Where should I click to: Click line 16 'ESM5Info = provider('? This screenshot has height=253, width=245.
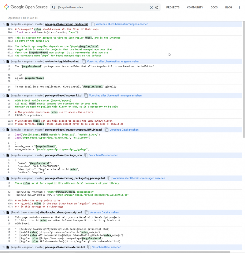(x=29, y=115)
